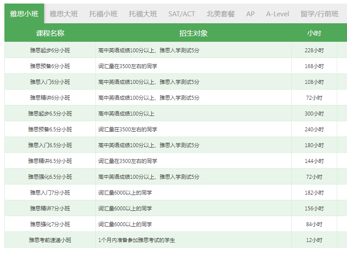Image resolution: width=347 pixels, height=253 pixels.
Task: Click the 300小时 cell
Action: [x=314, y=114]
